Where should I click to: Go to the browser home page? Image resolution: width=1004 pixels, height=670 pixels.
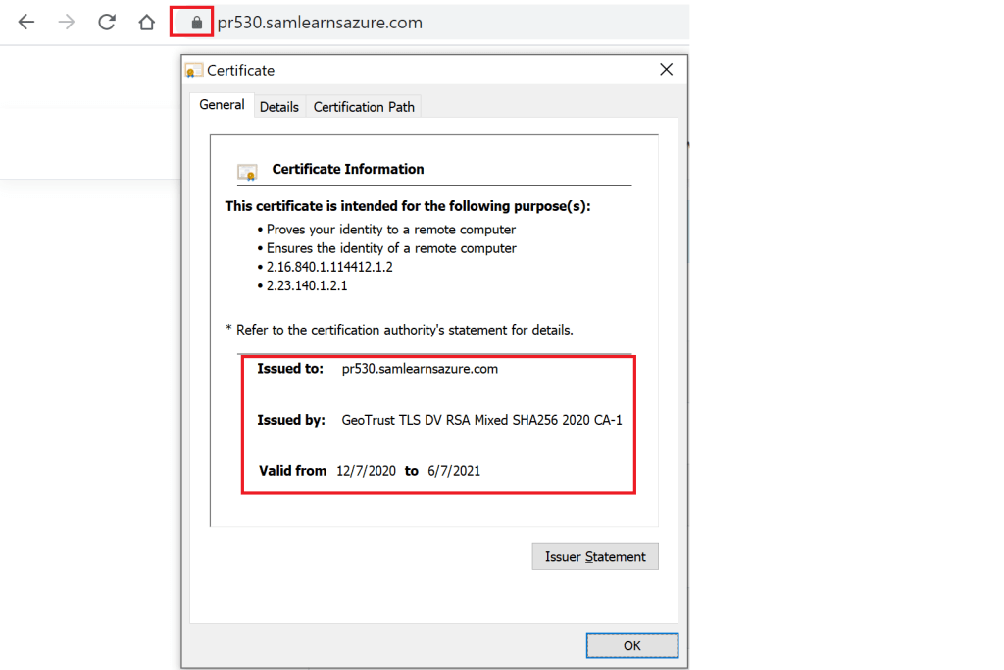[146, 22]
